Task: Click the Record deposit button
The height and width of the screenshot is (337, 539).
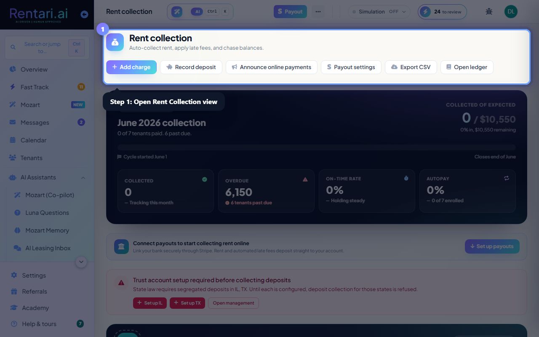Action: coord(191,67)
